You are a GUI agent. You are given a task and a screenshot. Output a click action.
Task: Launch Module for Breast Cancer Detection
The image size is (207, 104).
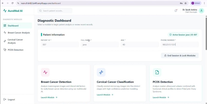point(49,97)
